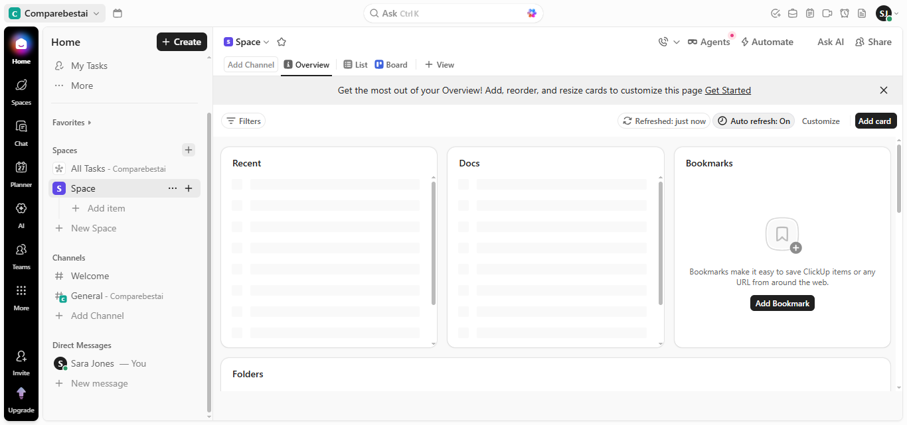Screen dimensions: 907x425
Task: Open the notepad icon in top bar
Action: click(x=810, y=13)
